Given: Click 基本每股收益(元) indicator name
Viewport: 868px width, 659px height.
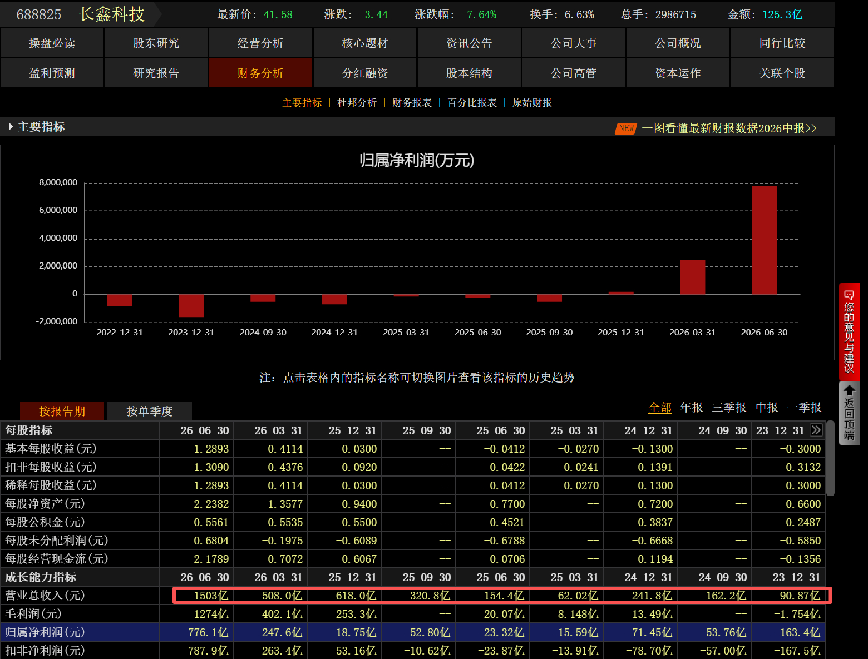Looking at the screenshot, I should coord(51,449).
